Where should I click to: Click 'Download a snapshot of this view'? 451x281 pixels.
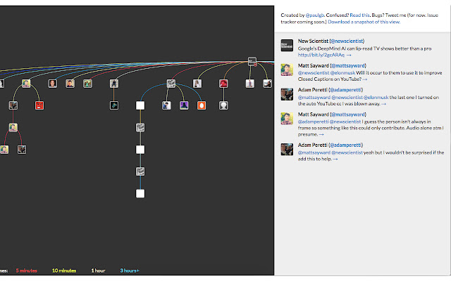tap(364, 22)
